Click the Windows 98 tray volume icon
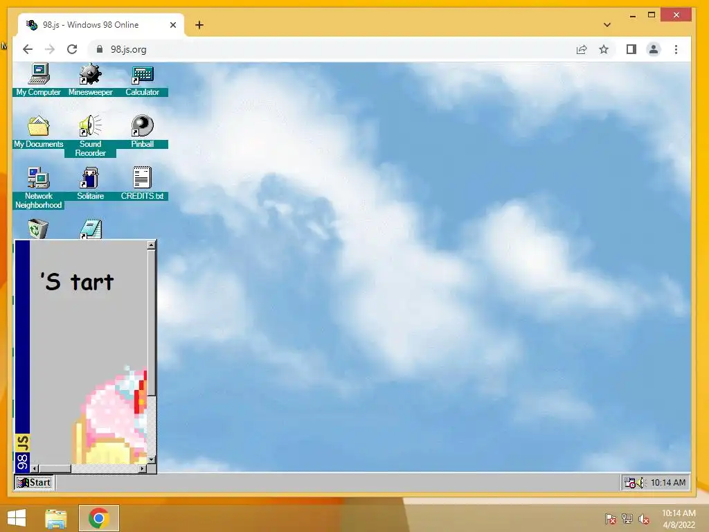This screenshot has height=532, width=709. coord(642,483)
